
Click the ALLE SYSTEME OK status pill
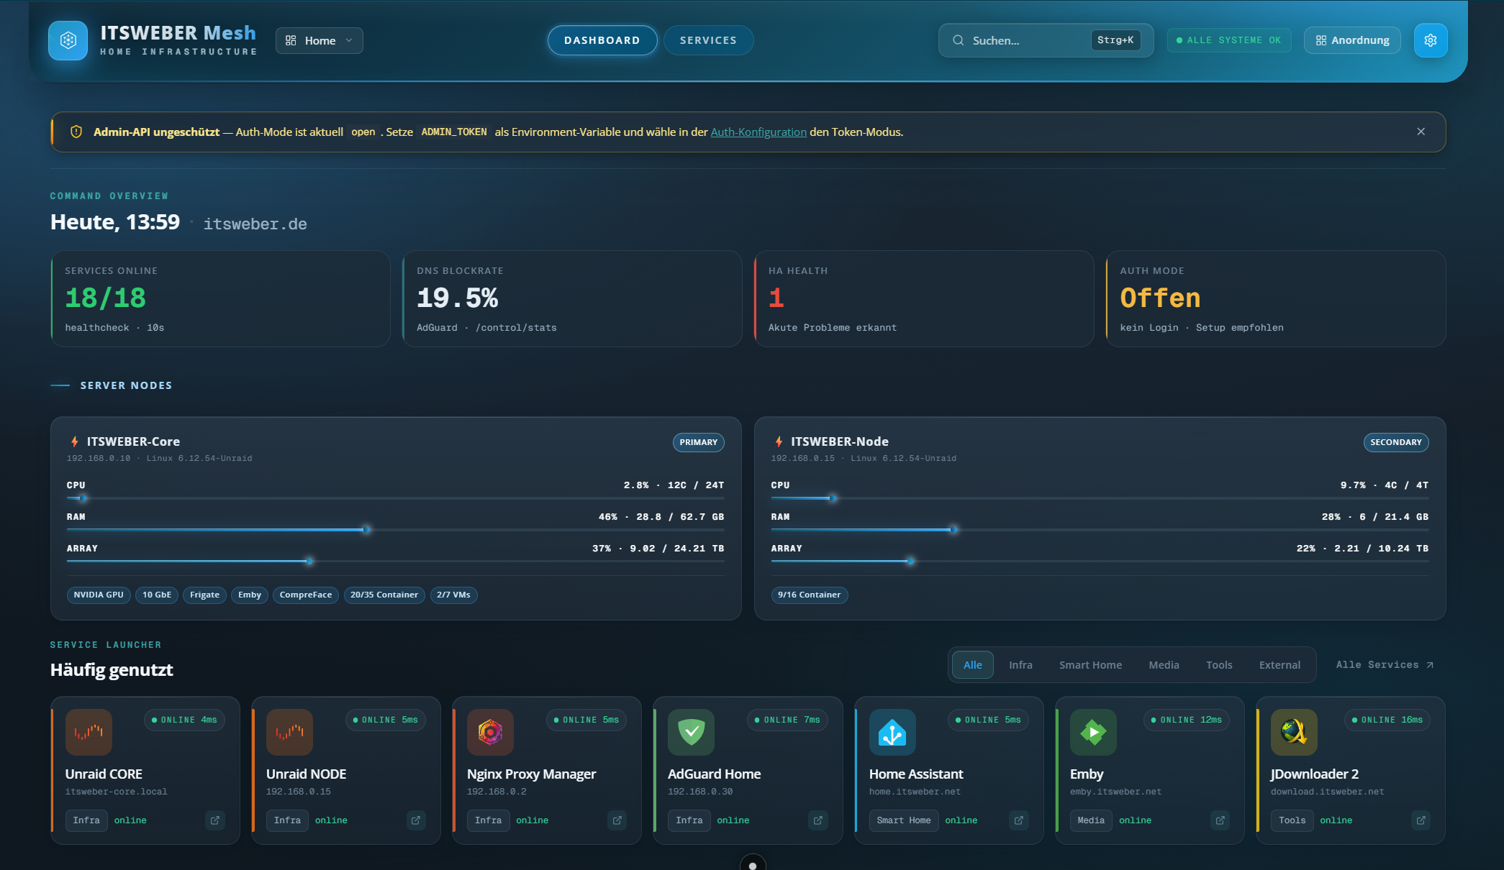point(1229,40)
